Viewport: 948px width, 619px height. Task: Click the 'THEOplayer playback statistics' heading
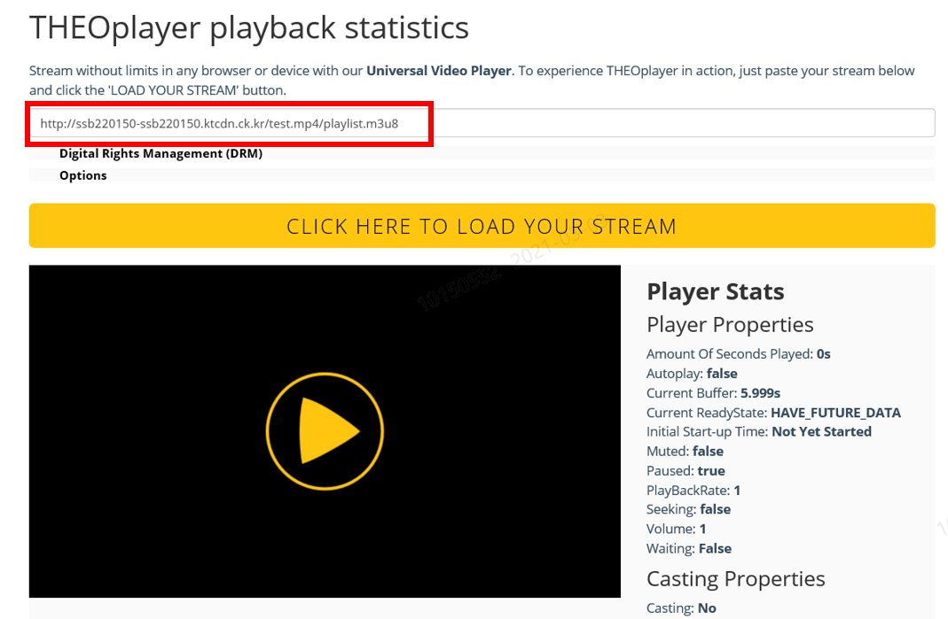pos(249,27)
